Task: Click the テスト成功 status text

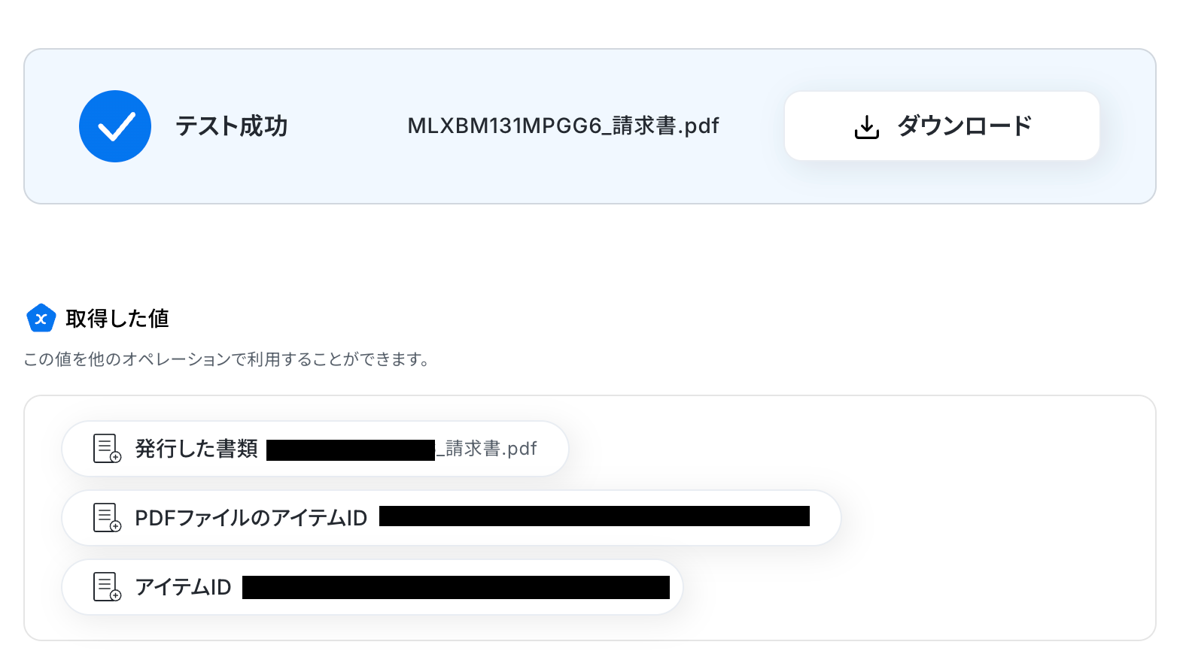Action: pyautogui.click(x=232, y=126)
